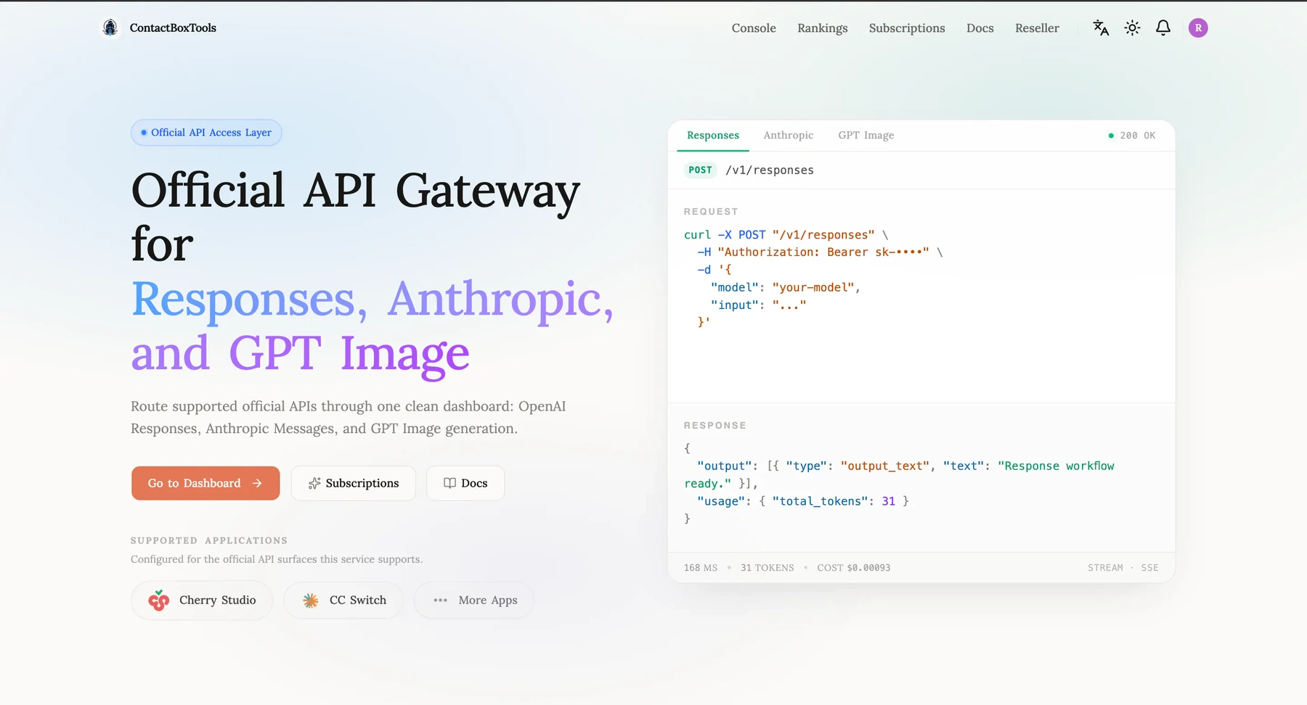The image size is (1307, 705).
Task: Click the CC Switch starburst icon
Action: pos(311,601)
